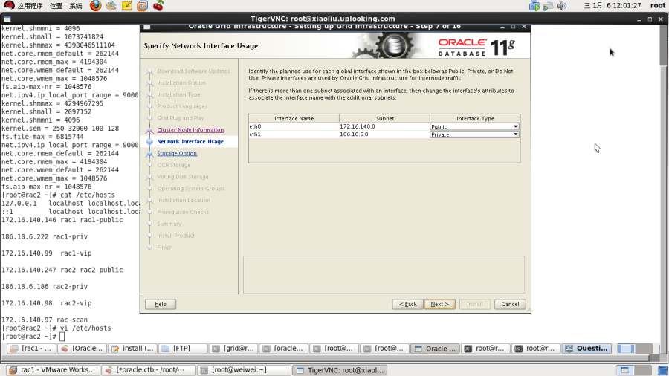Open the 位置 places menu
Image resolution: width=669 pixels, height=376 pixels.
[x=56, y=5]
